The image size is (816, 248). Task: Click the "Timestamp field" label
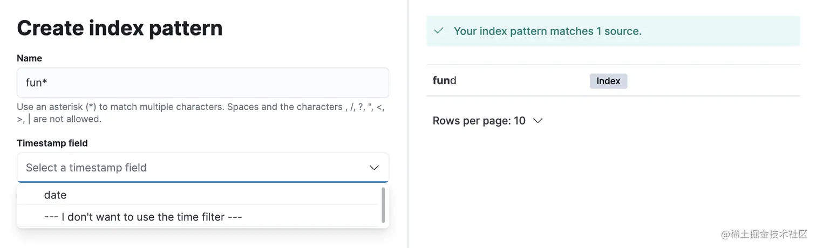pos(52,143)
